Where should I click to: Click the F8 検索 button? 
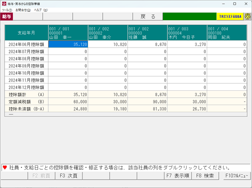point(205,176)
